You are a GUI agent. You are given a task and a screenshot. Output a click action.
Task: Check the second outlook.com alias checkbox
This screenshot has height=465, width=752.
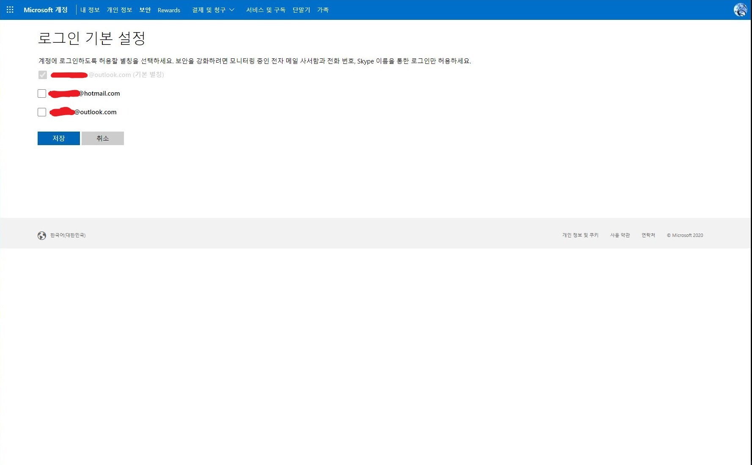click(x=42, y=112)
